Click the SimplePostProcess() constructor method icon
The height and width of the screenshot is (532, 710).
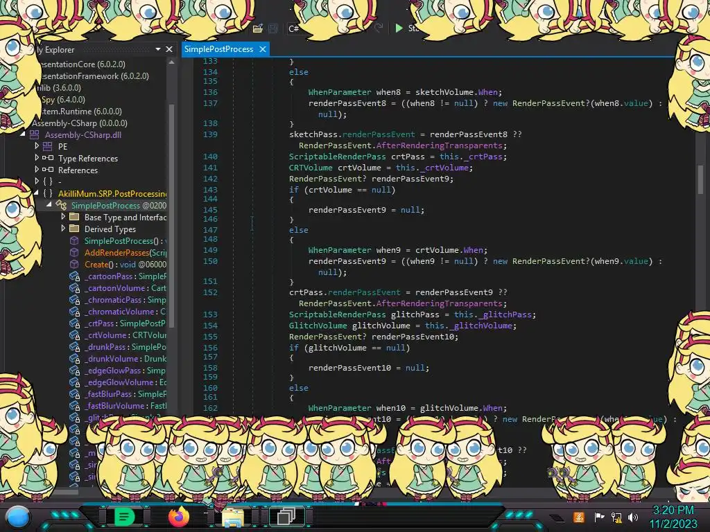point(74,240)
